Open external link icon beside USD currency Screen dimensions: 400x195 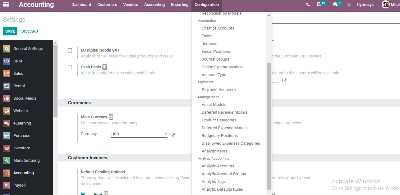click(x=173, y=135)
